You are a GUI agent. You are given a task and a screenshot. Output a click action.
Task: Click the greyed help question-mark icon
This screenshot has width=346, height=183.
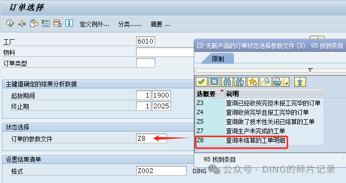[x=265, y=82]
